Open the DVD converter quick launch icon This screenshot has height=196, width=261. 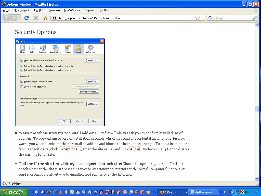point(107,192)
